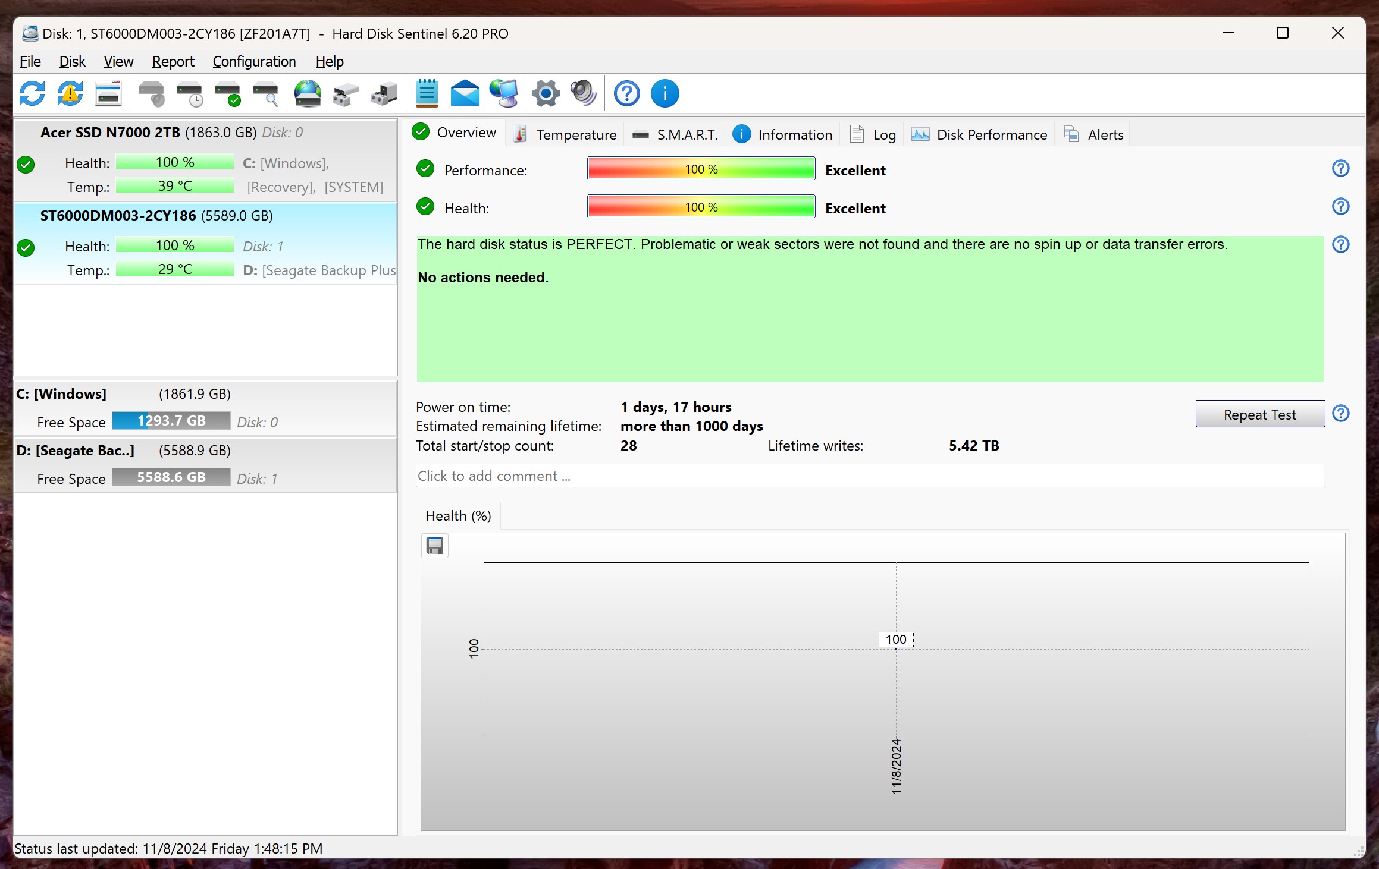The image size is (1379, 869).
Task: Select the Health (%) graph tab
Action: coord(458,515)
